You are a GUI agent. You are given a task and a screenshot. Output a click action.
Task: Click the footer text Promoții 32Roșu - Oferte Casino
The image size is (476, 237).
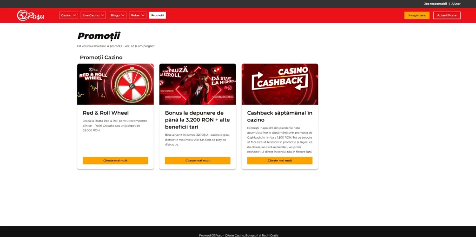tap(238, 235)
